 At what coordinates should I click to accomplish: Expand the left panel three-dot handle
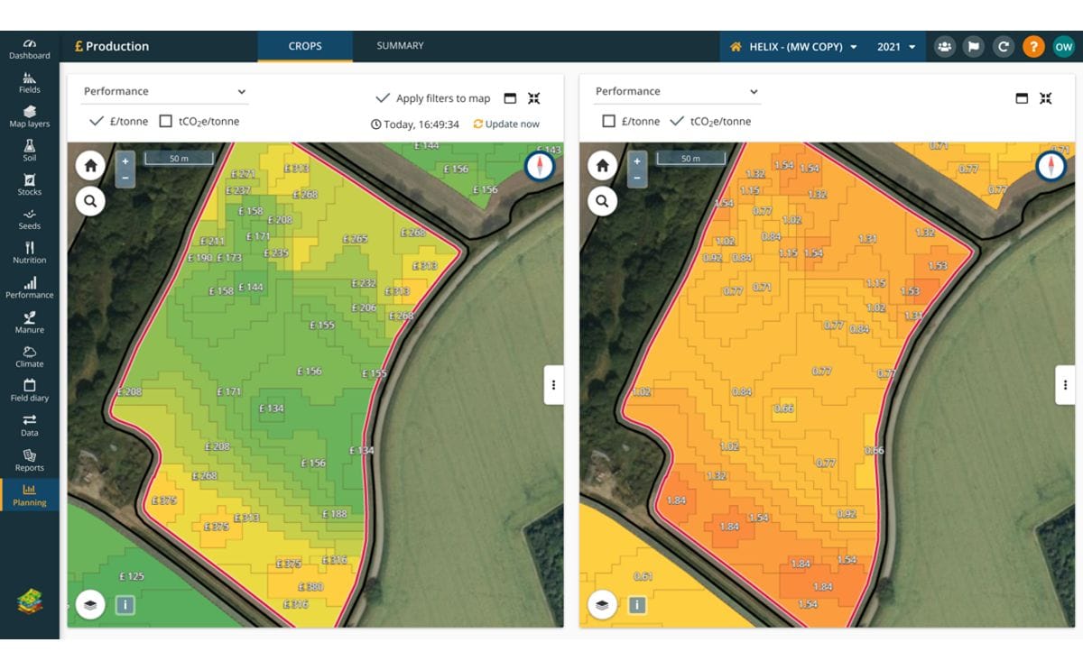553,385
